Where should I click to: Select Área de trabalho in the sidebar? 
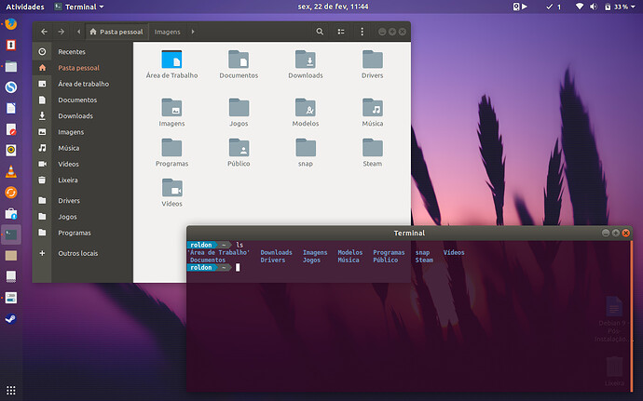click(82, 84)
